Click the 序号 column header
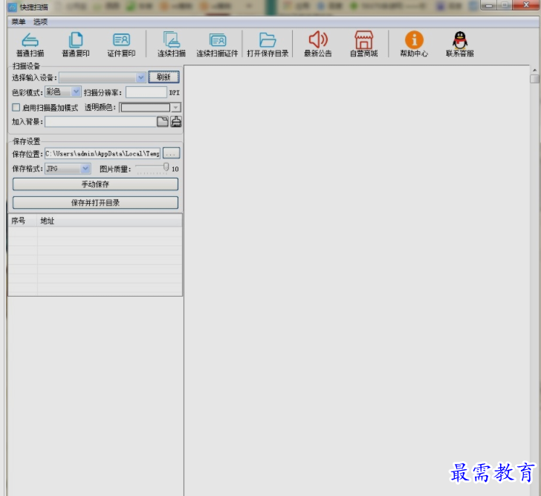Image resolution: width=541 pixels, height=496 pixels. 23,221
